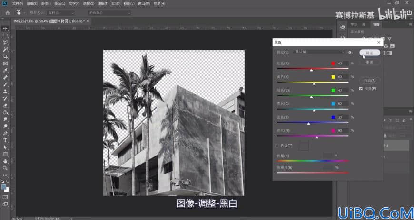Open the 帮助(H) menu
The height and width of the screenshot is (220, 414).
[159, 4]
